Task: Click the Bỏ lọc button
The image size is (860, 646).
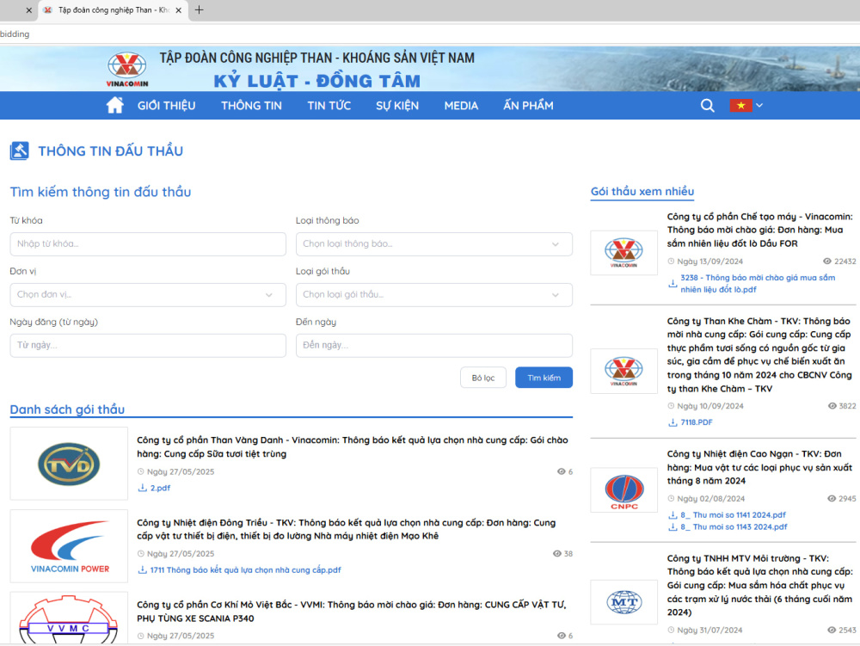Action: pos(482,378)
